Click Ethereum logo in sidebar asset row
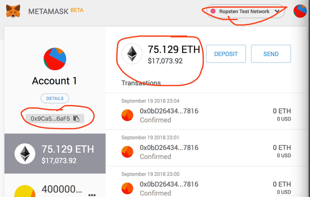310x197 pixels. tap(25, 154)
